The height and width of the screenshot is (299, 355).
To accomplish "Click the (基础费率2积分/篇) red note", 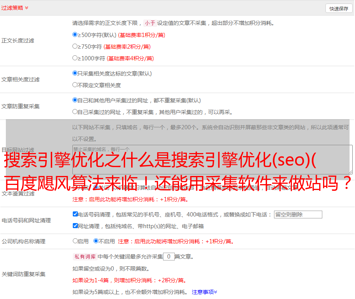I will coord(127,47).
